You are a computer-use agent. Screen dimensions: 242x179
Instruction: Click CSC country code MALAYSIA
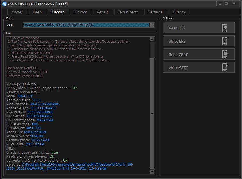45,120
